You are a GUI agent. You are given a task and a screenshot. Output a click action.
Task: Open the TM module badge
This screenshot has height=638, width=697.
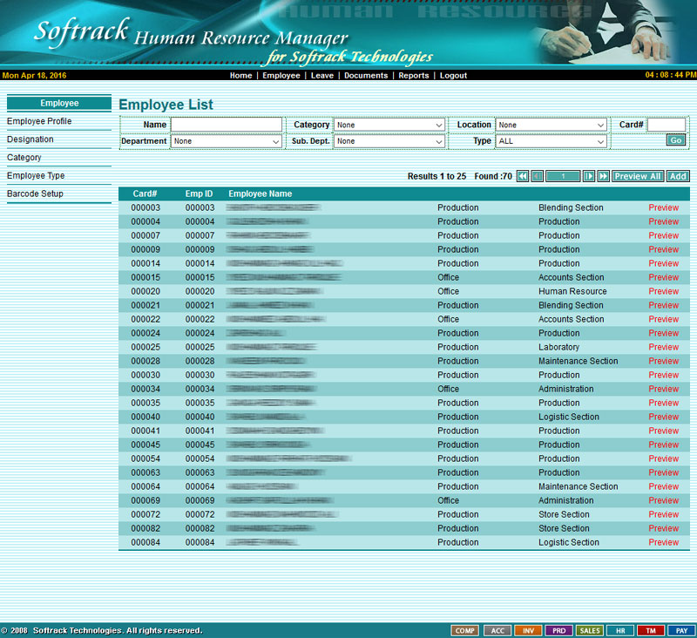650,630
